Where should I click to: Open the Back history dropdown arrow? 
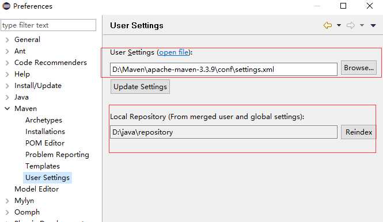(x=339, y=25)
